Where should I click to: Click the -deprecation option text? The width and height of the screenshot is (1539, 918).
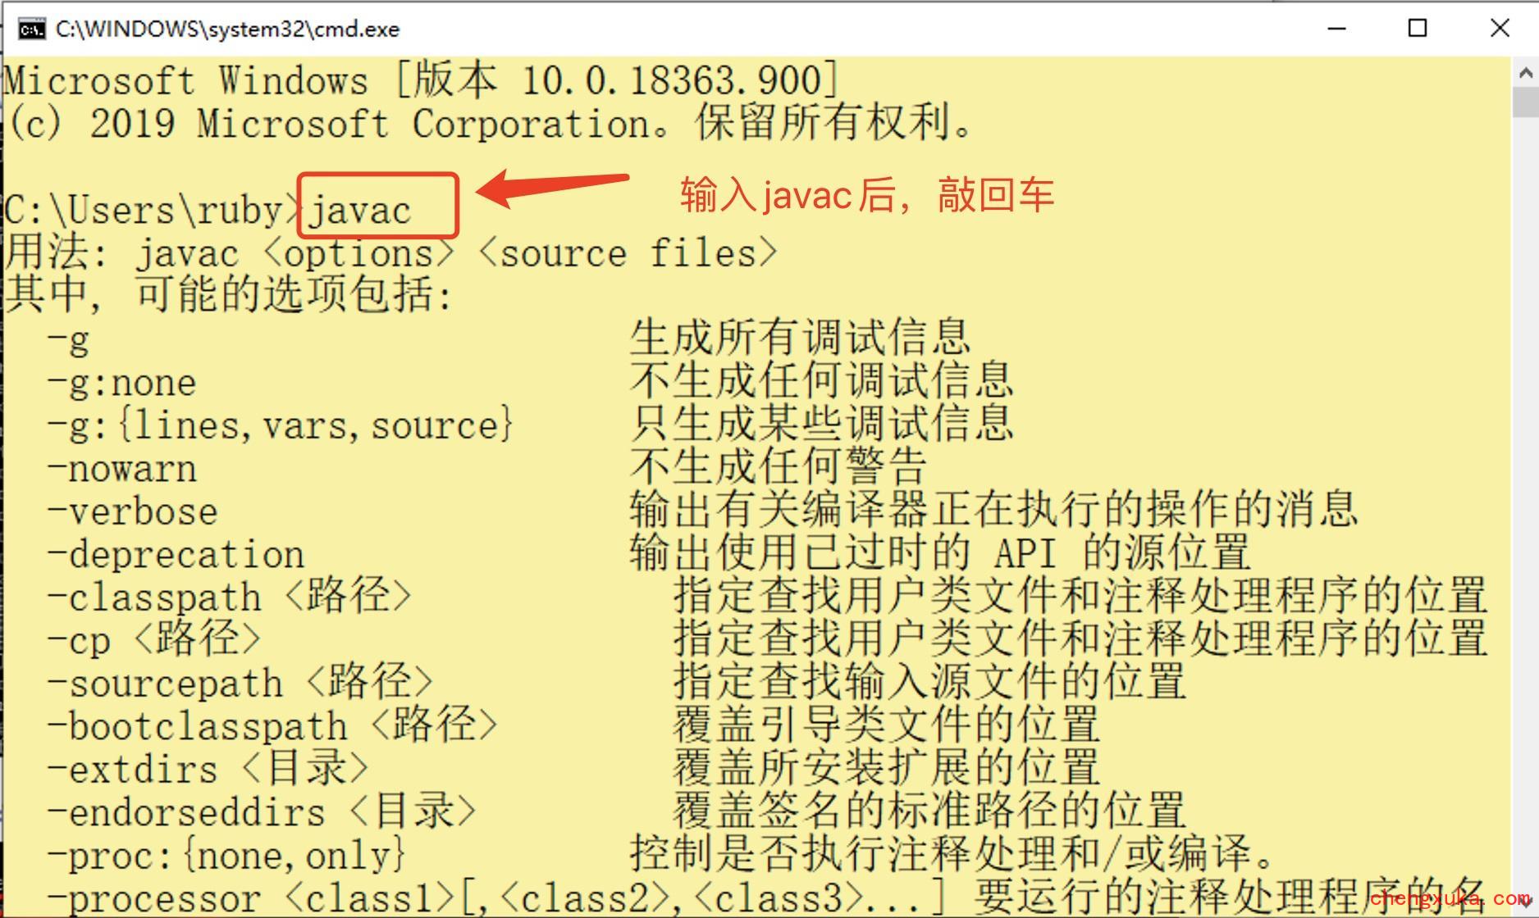pos(176,555)
